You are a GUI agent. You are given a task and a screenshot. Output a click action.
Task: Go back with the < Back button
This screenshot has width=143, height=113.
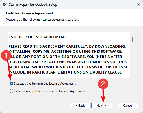coord(80,106)
